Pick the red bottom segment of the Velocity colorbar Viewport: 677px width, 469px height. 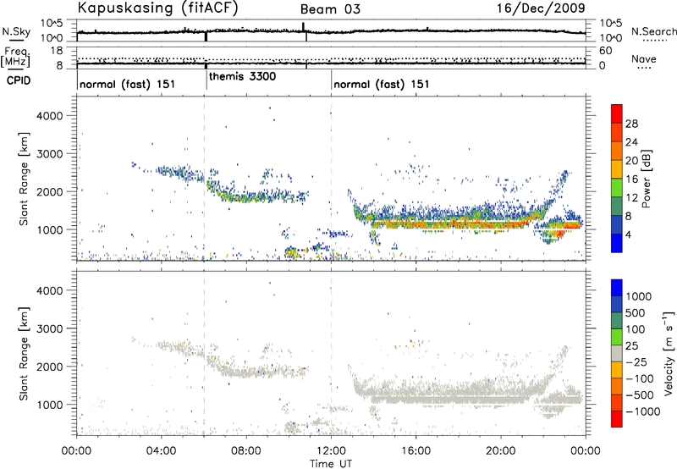tap(617, 419)
